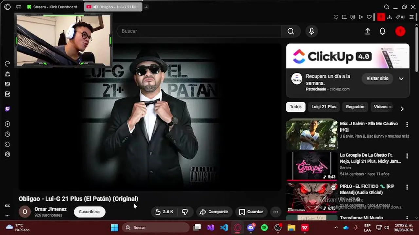Click the Compartir share button
Screen dimensions: 419x235
214,212
